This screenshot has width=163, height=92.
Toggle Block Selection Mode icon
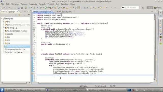pyautogui.click(x=85, y=8)
